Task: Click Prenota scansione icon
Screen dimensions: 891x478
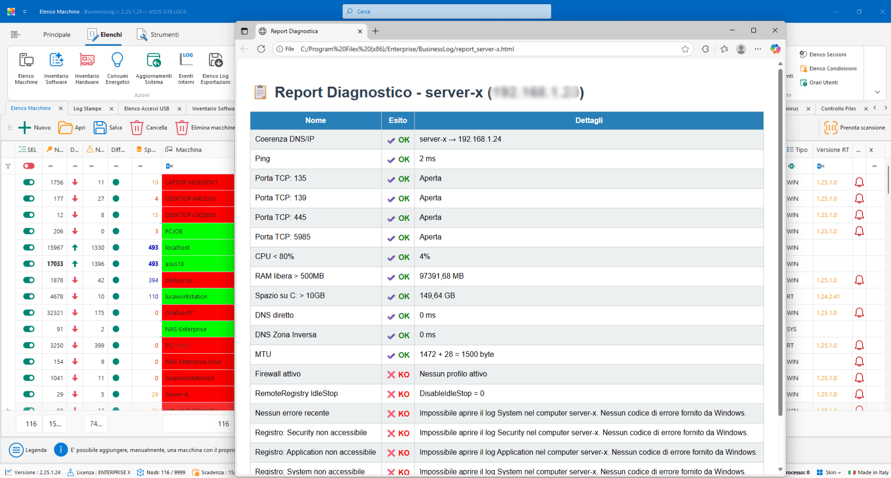Action: pos(830,128)
